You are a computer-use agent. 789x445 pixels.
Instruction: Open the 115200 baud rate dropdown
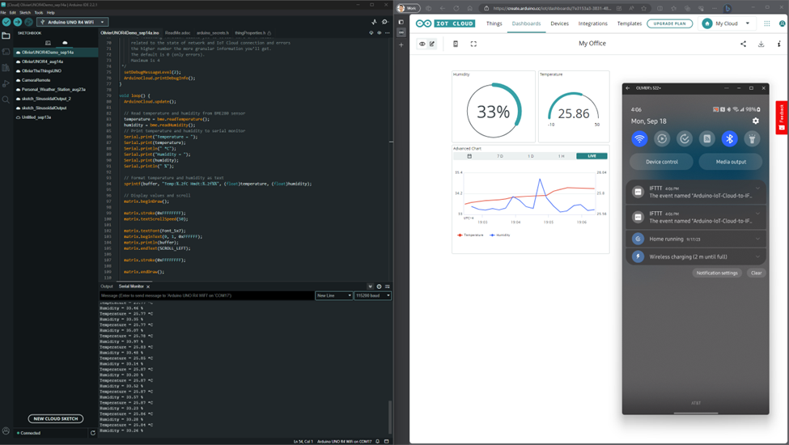[x=373, y=295]
